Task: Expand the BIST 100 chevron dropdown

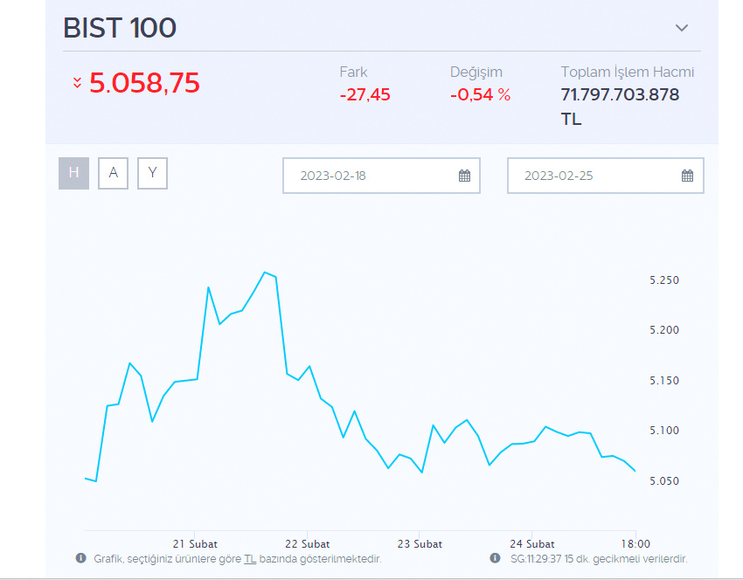Action: (x=682, y=28)
